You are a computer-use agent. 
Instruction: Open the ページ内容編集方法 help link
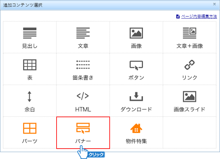(199, 16)
